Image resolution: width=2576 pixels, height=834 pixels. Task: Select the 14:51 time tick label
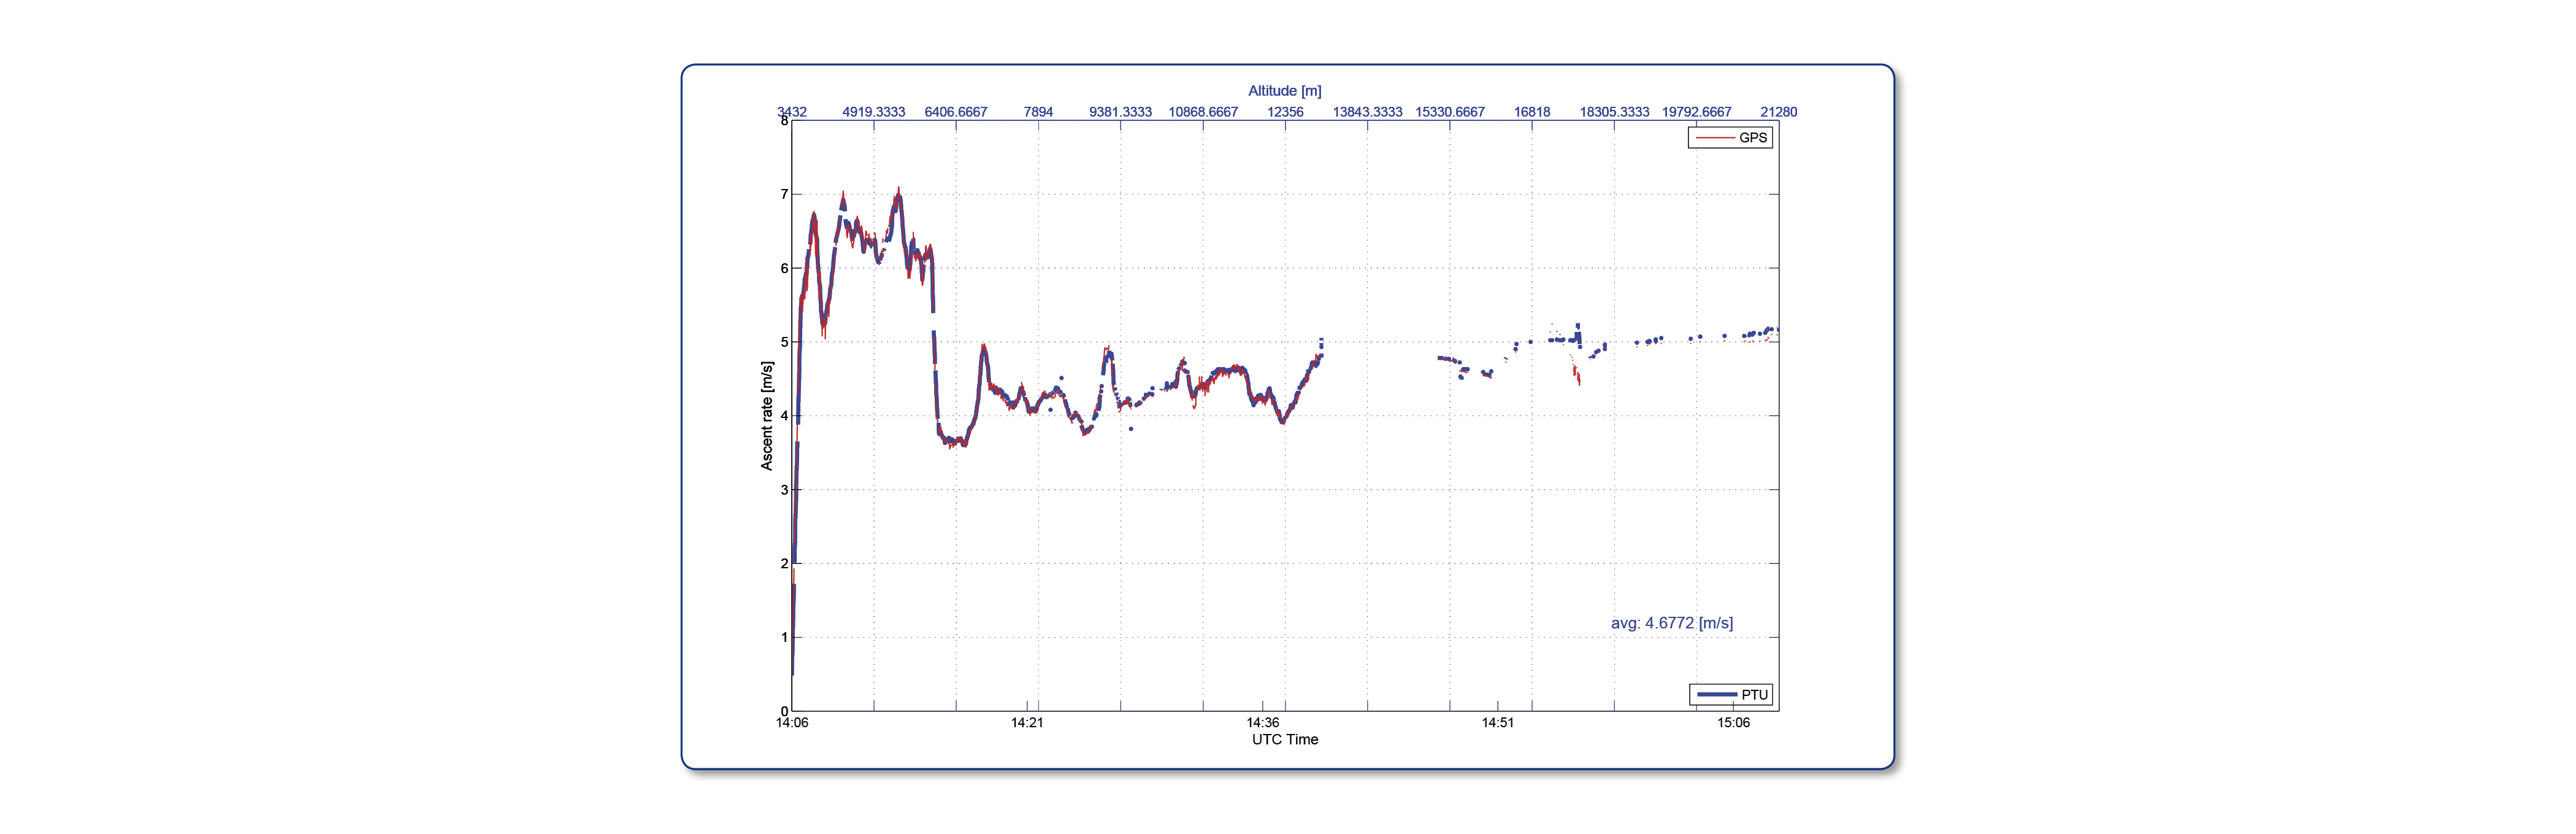click(1498, 723)
